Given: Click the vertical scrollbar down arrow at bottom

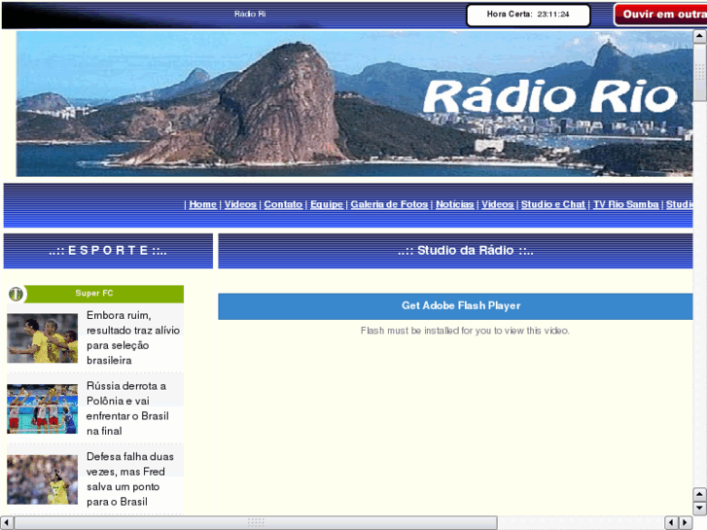Looking at the screenshot, I should [x=699, y=508].
